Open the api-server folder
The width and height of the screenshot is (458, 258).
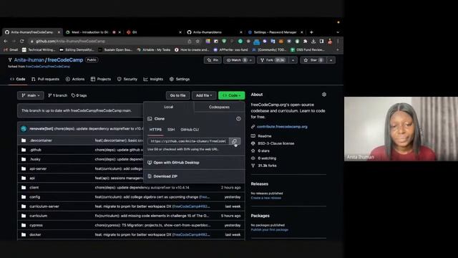coord(38,169)
